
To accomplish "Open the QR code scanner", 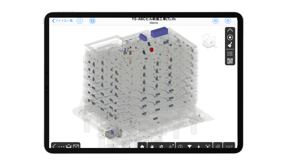I will (230, 61).
